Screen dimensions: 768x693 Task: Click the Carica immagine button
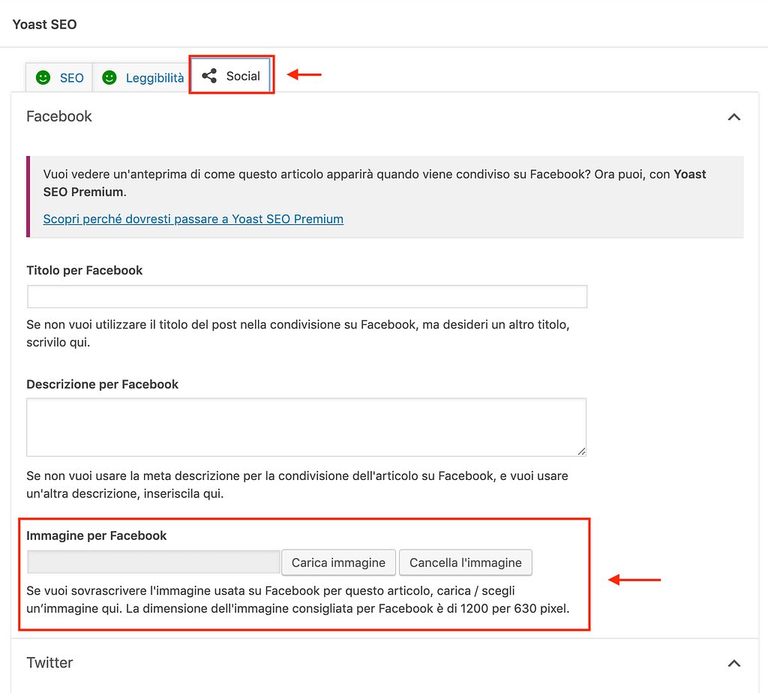tap(338, 562)
